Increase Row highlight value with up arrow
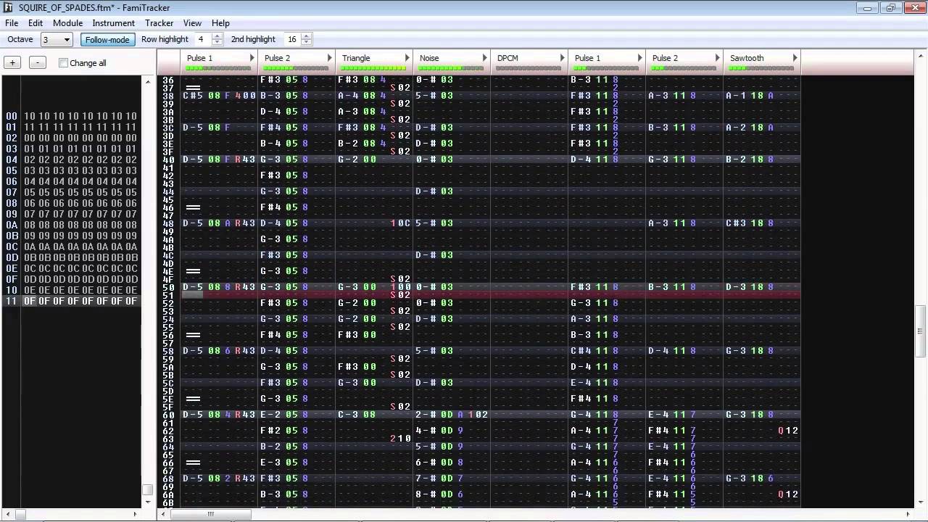 click(x=217, y=36)
